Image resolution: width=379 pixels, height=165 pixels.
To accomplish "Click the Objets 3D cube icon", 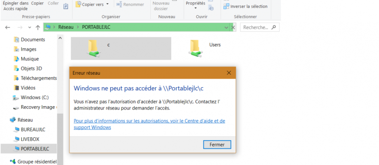I will (16, 69).
